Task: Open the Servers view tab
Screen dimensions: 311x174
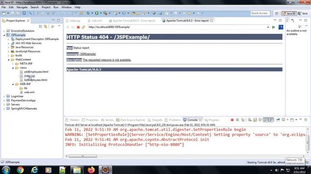Action: pos(107,120)
